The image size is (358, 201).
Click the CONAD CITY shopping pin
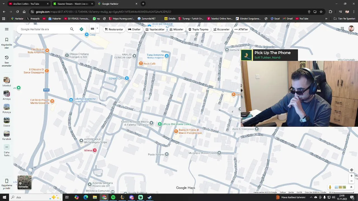point(127,78)
